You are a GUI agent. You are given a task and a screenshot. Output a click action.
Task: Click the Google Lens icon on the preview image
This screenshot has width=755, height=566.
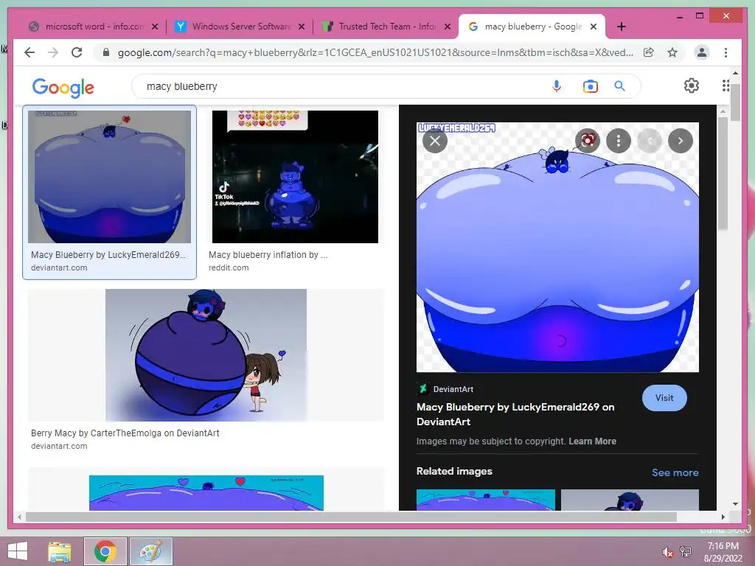point(588,141)
